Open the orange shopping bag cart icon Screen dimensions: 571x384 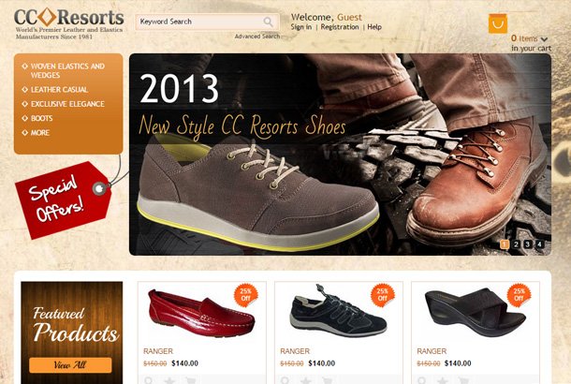498,23
